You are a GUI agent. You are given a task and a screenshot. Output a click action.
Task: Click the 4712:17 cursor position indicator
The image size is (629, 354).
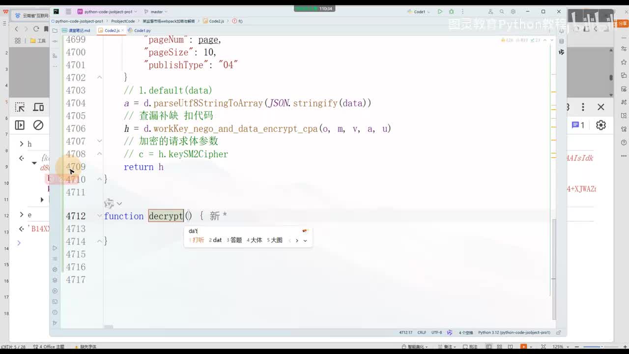pyautogui.click(x=405, y=333)
